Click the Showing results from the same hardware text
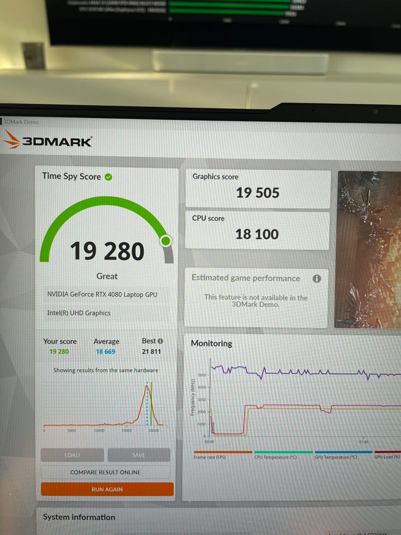The height and width of the screenshot is (535, 401). [106, 370]
